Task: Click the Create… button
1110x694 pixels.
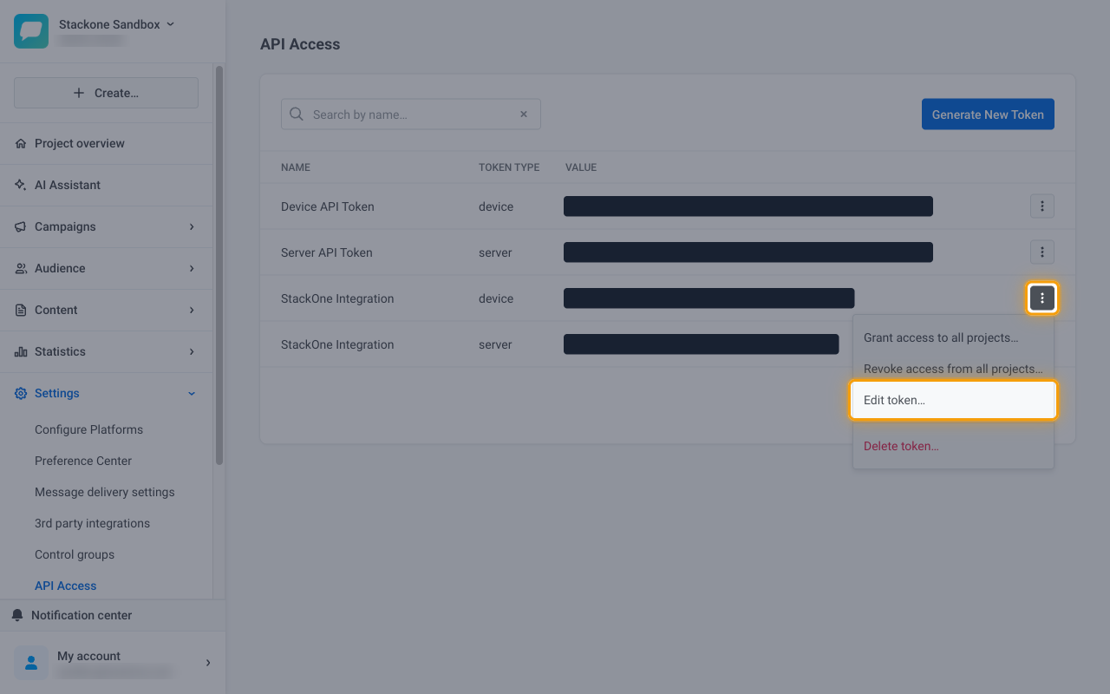Action: coord(106,93)
